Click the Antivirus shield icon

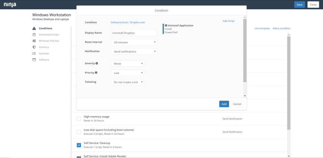point(34,47)
